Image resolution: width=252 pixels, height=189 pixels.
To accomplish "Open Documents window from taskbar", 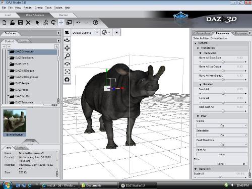I will point(99,185).
